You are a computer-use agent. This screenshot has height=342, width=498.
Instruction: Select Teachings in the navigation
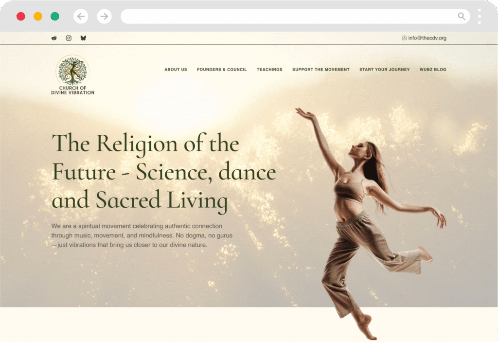[x=269, y=70]
